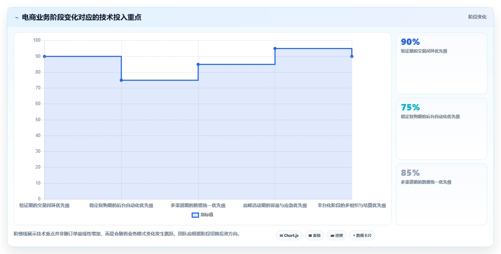Click the 90% value in the first card
Screen dimensions: 501x254
pyautogui.click(x=410, y=42)
